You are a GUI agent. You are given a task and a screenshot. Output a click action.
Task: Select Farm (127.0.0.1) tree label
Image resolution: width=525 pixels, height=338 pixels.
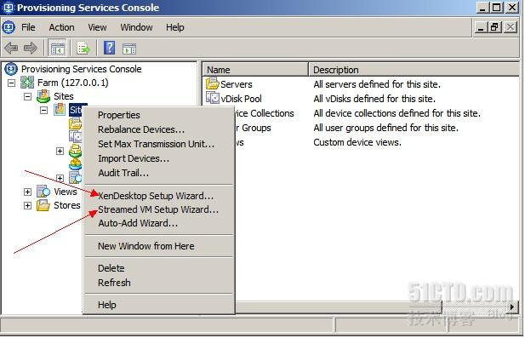coord(72,83)
